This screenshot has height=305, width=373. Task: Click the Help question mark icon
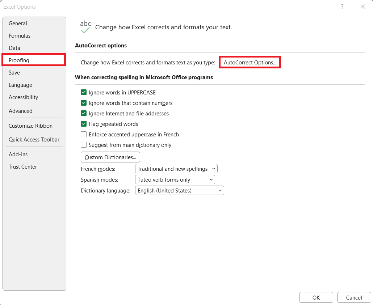(x=342, y=7)
